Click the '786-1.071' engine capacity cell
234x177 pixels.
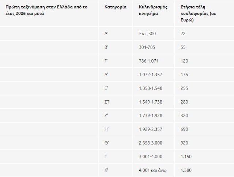[149, 61]
